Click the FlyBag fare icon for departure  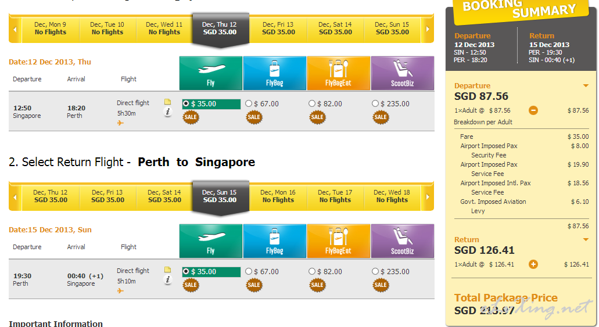coord(274,73)
